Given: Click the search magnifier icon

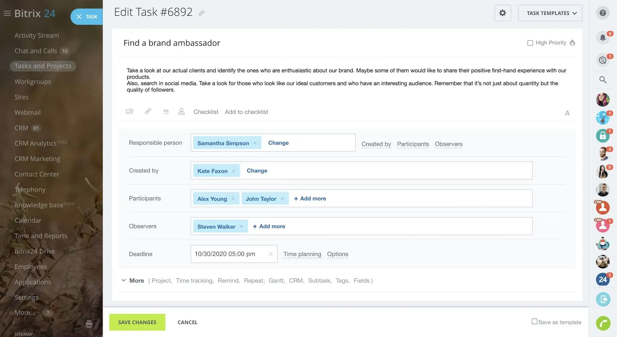Looking at the screenshot, I should click(603, 80).
